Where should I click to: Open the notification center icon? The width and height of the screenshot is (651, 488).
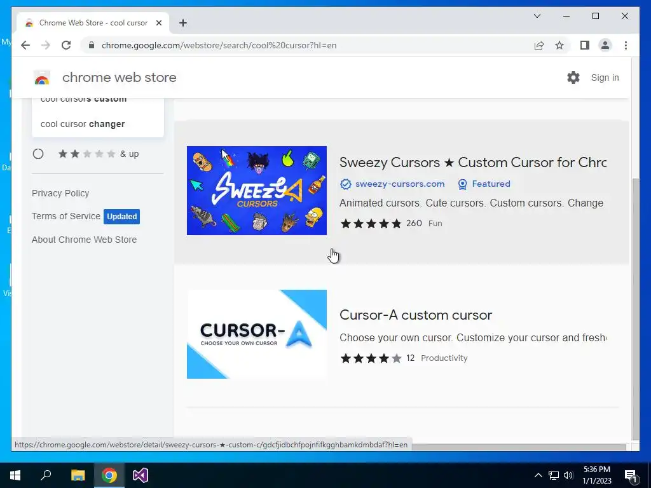(630, 475)
